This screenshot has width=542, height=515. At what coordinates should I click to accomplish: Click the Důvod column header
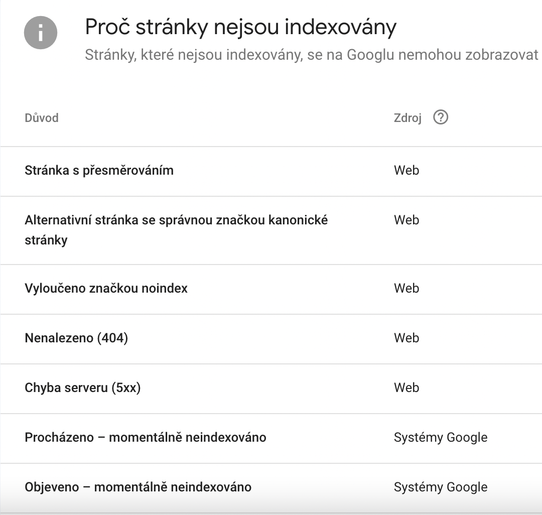tap(42, 118)
